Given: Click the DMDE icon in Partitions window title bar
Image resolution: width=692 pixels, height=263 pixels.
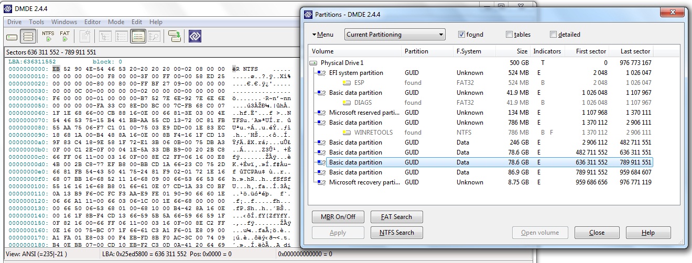Looking at the screenshot, I should click(308, 15).
